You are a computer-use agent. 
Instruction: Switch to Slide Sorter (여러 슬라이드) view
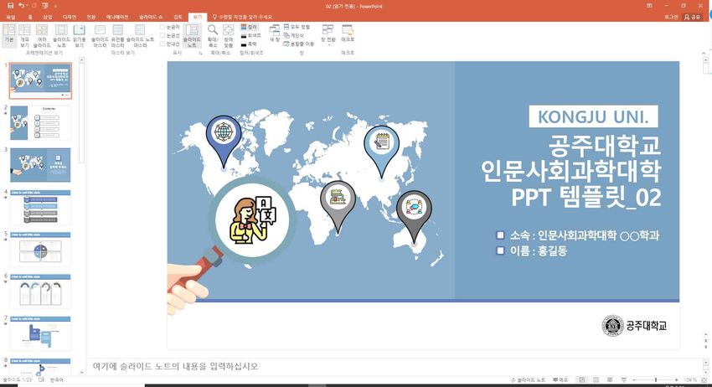(x=42, y=36)
